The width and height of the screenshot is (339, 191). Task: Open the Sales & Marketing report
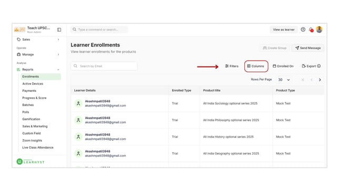tap(35, 126)
